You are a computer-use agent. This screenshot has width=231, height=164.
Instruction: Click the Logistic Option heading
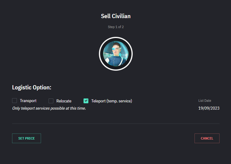32,88
